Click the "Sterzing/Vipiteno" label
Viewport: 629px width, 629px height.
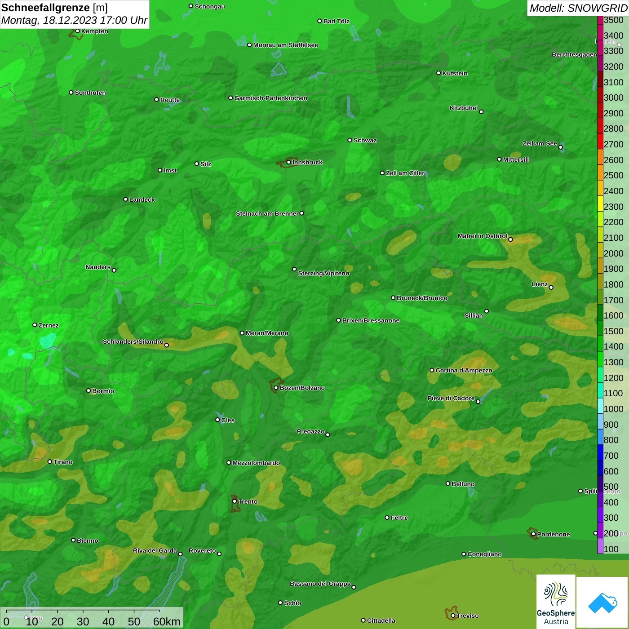323,273
